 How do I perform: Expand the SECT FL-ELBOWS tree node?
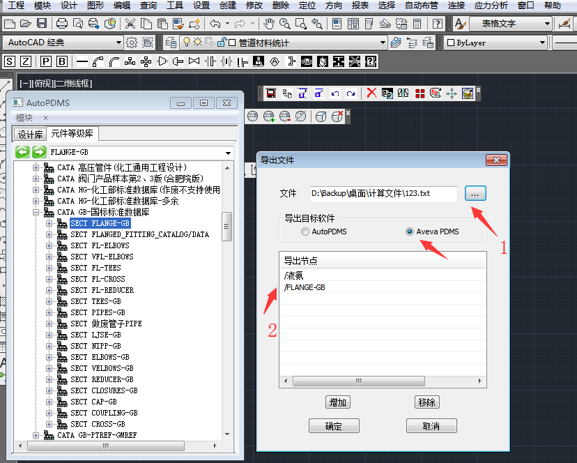coord(49,245)
